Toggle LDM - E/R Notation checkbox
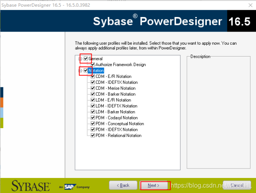 (x=93, y=100)
